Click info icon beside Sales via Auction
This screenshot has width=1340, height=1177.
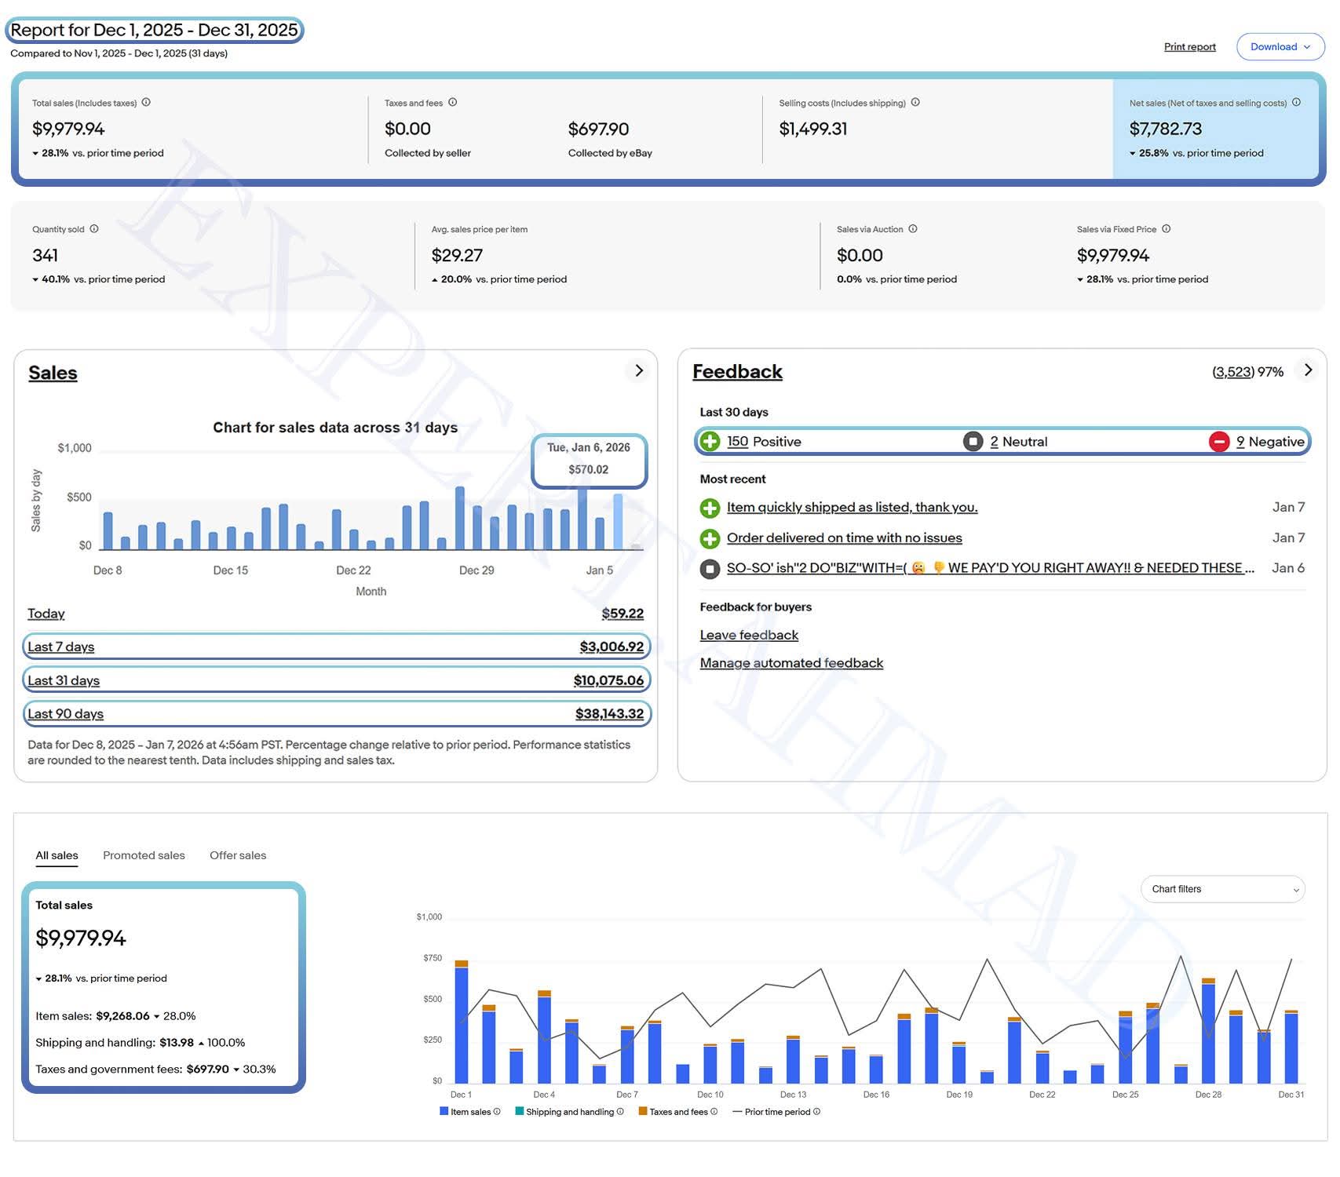(x=913, y=229)
